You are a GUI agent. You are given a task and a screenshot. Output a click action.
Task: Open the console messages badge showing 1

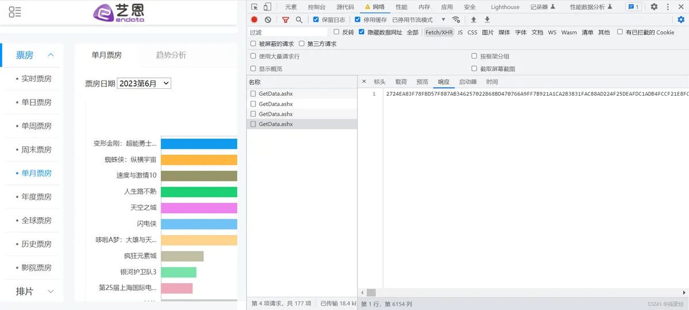[634, 7]
